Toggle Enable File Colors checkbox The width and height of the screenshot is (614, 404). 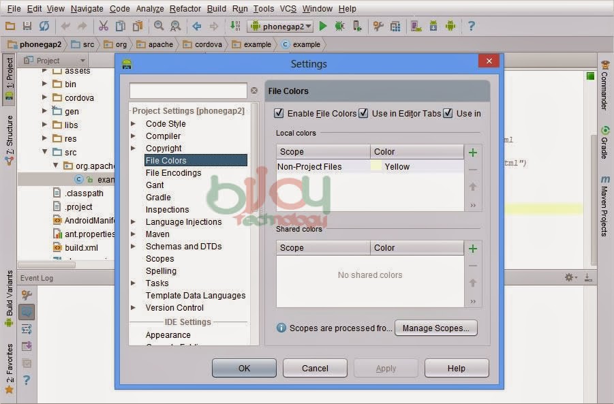279,113
